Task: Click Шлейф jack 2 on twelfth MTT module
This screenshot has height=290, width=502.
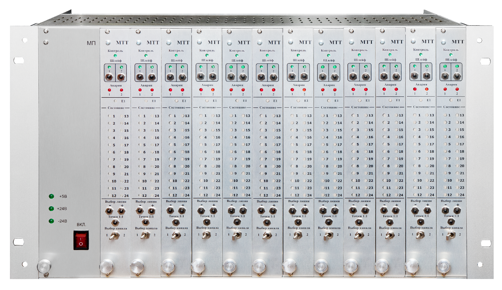Action: 457,76
